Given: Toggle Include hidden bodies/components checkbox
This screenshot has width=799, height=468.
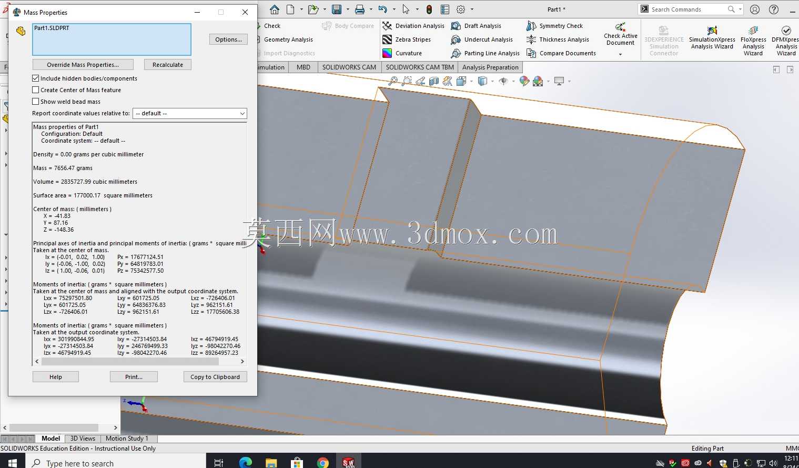Looking at the screenshot, I should pos(36,78).
